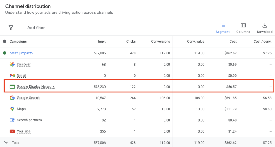Sort by Conv. value column header
The width and height of the screenshot is (275, 147).
point(196,42)
